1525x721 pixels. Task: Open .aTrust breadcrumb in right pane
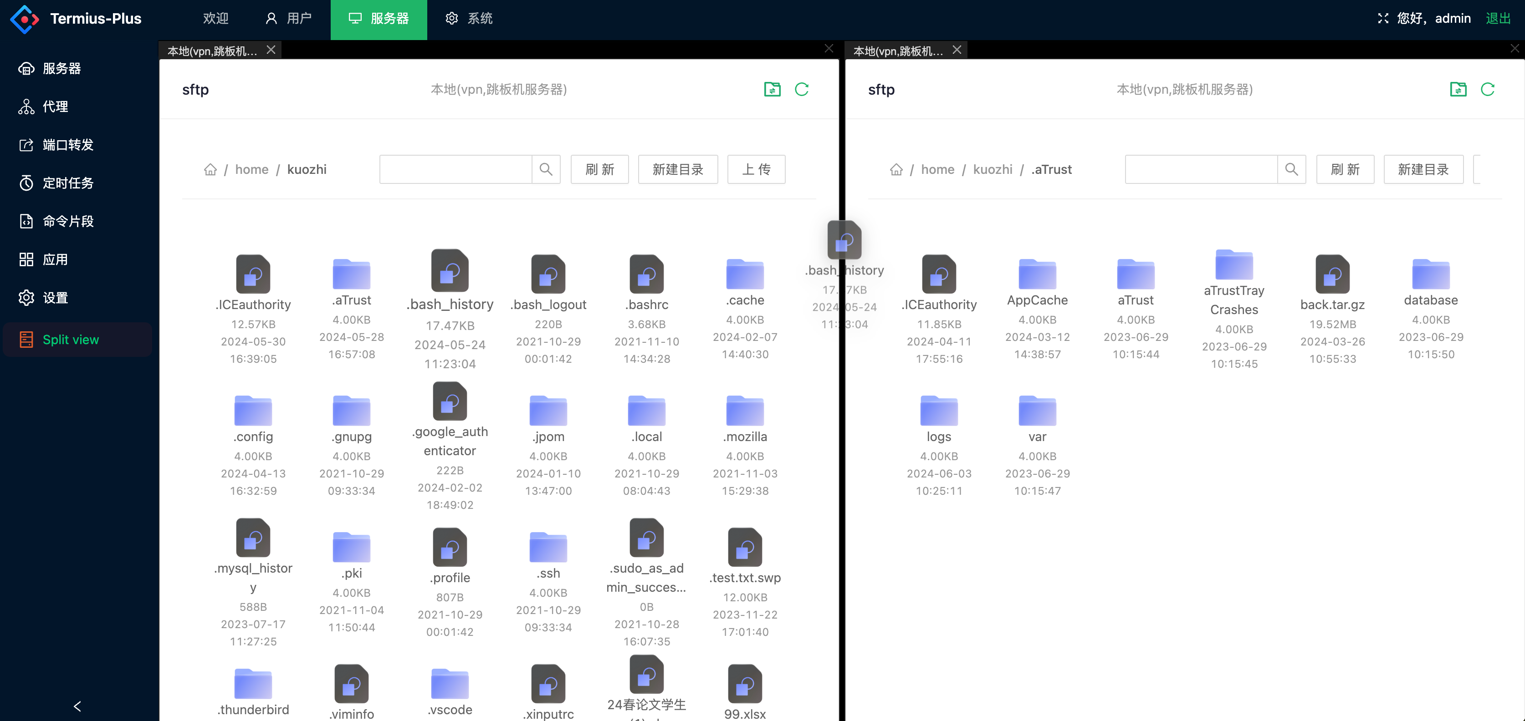[x=1051, y=170]
